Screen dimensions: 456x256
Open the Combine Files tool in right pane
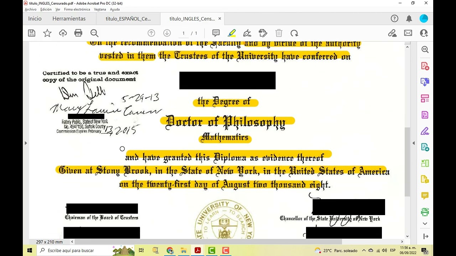click(425, 82)
